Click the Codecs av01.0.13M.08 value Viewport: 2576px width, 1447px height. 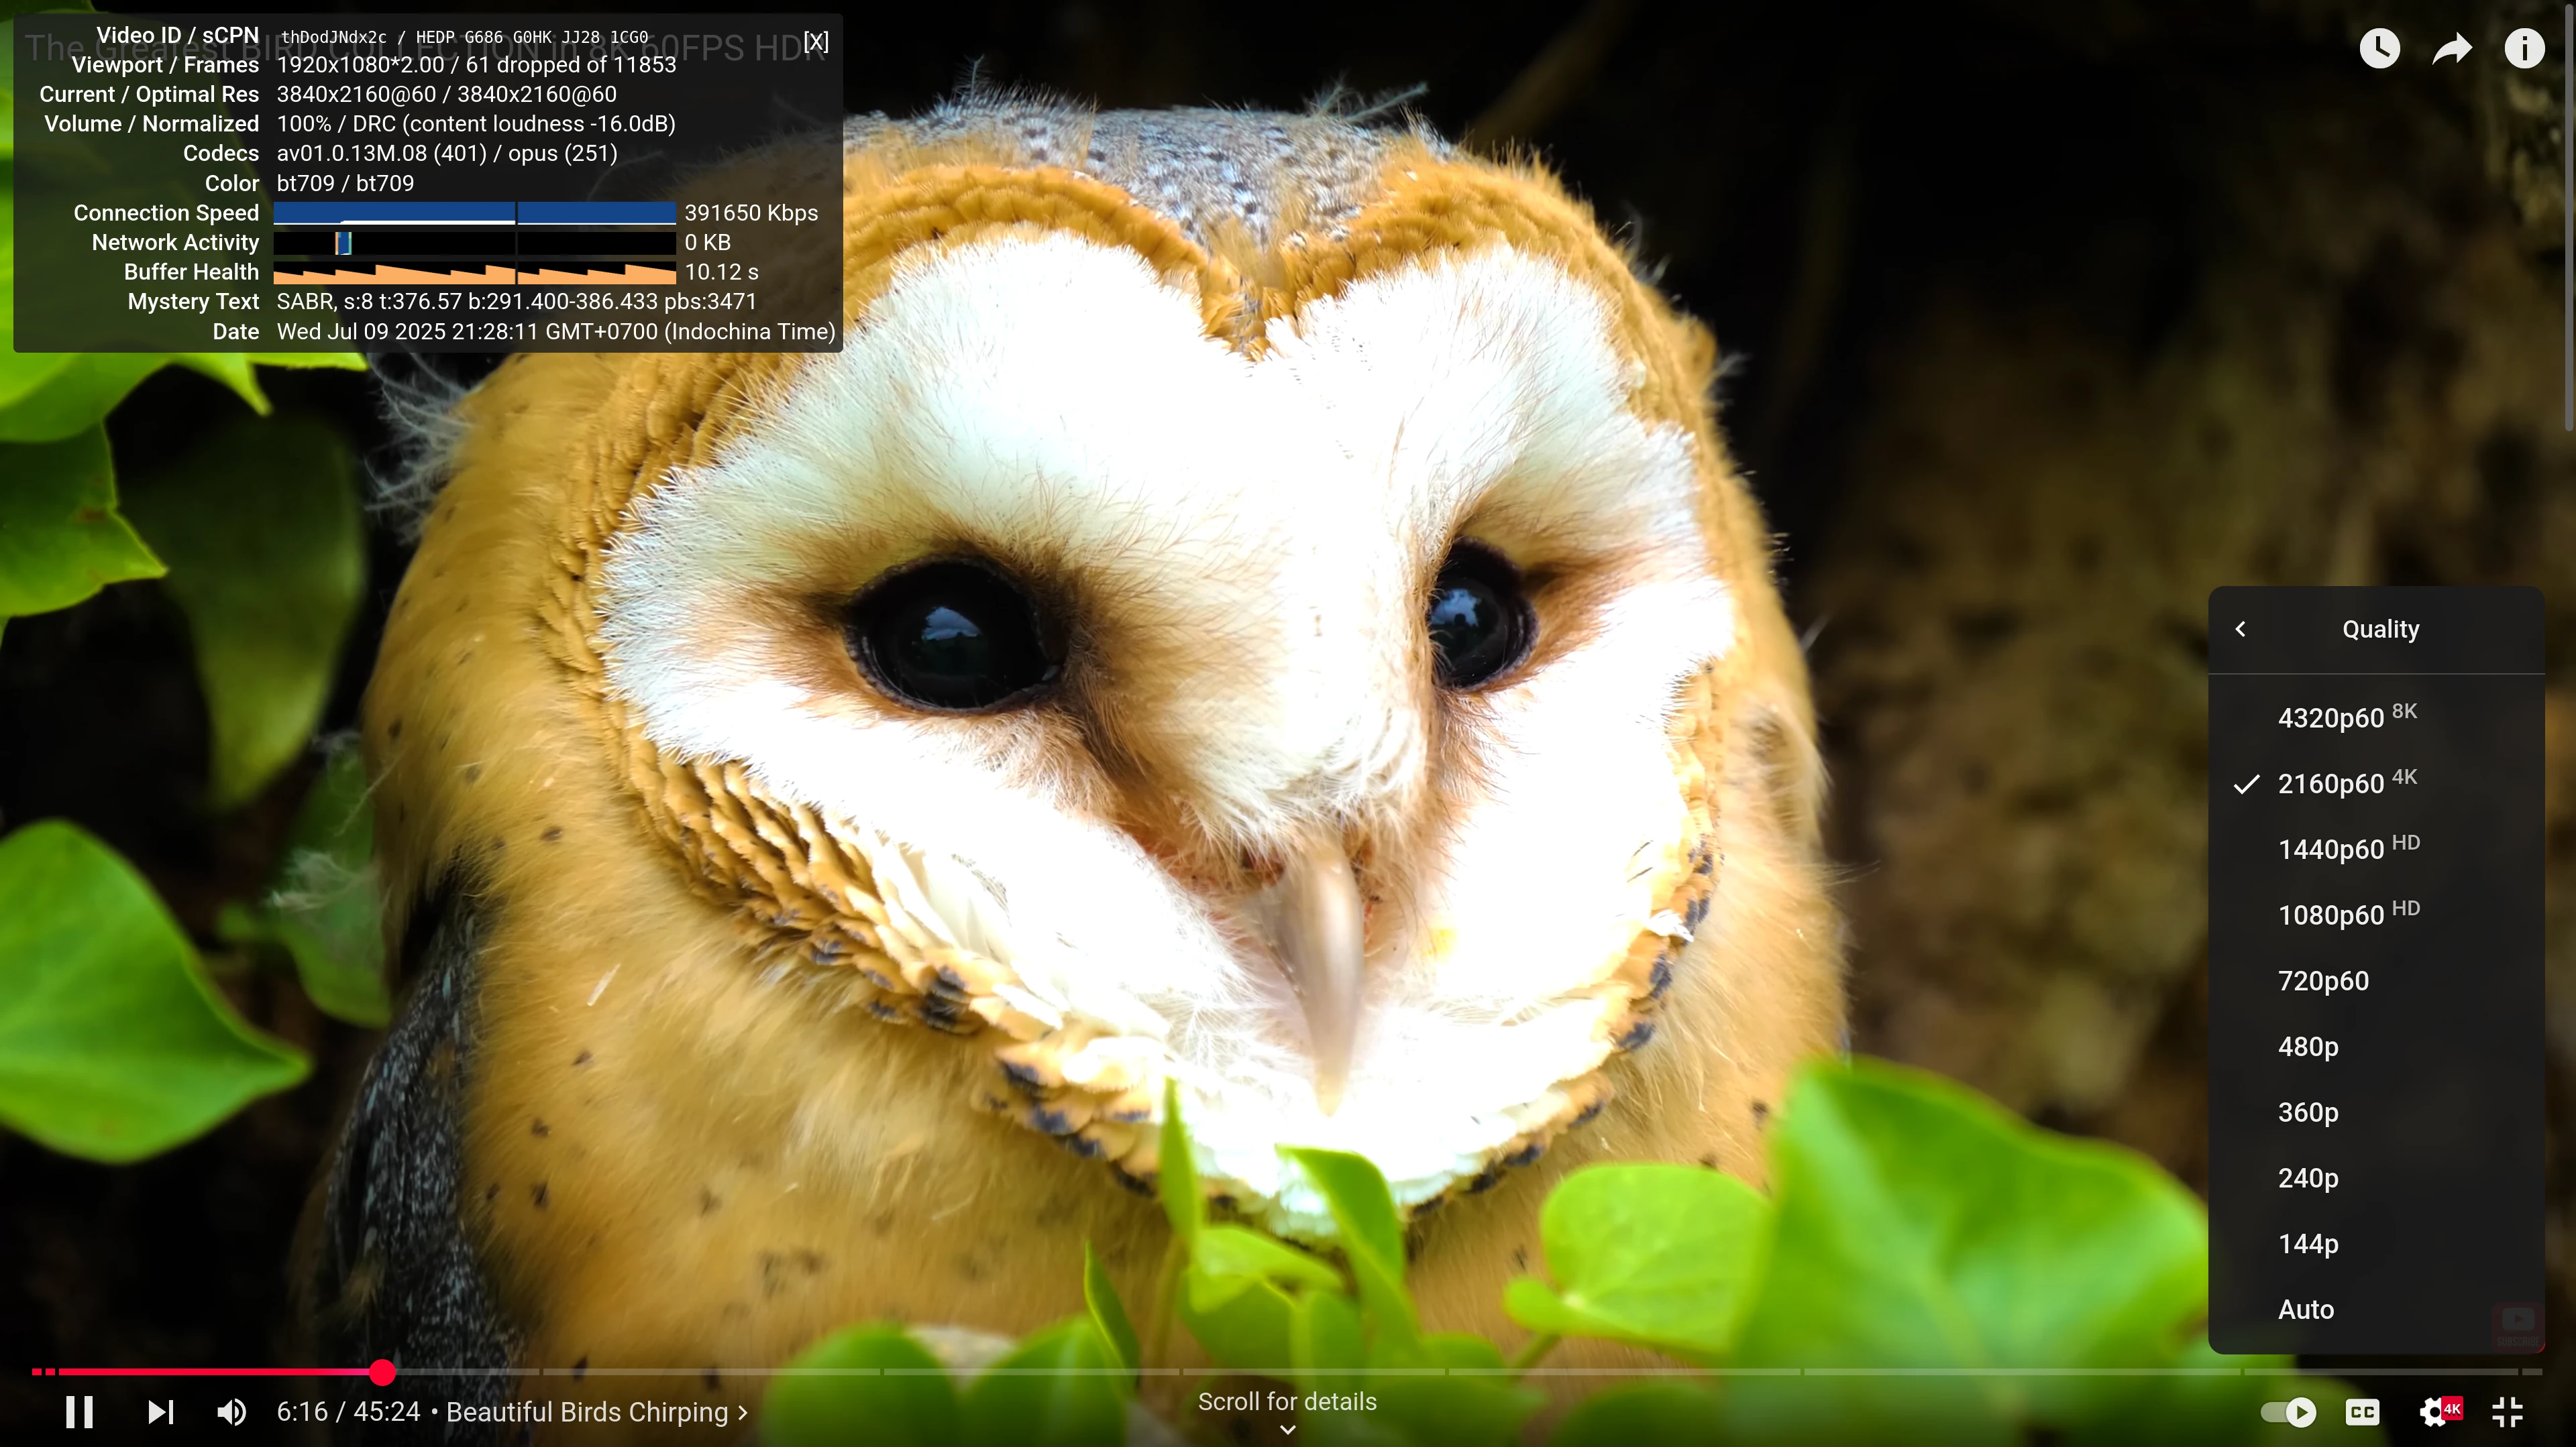coord(447,153)
